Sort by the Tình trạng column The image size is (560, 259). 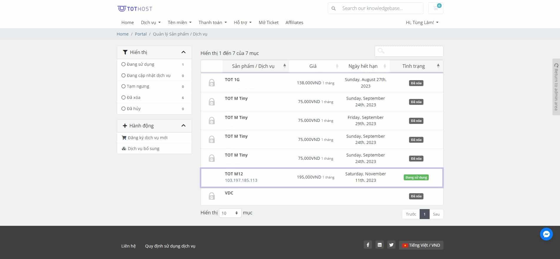coord(416,66)
